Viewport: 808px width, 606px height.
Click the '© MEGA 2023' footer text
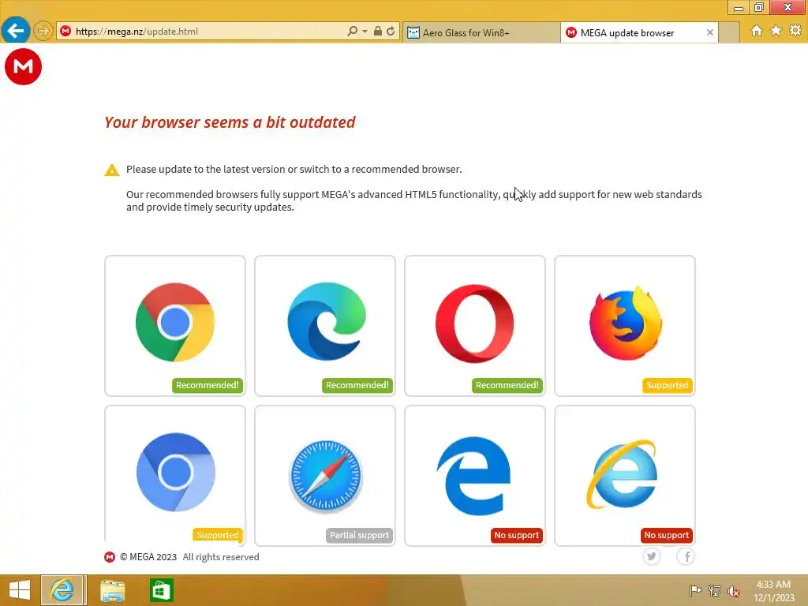point(148,557)
